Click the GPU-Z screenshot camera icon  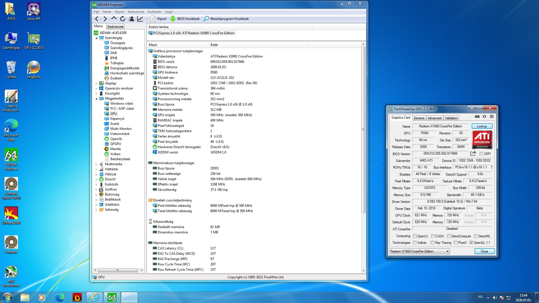pos(477,116)
